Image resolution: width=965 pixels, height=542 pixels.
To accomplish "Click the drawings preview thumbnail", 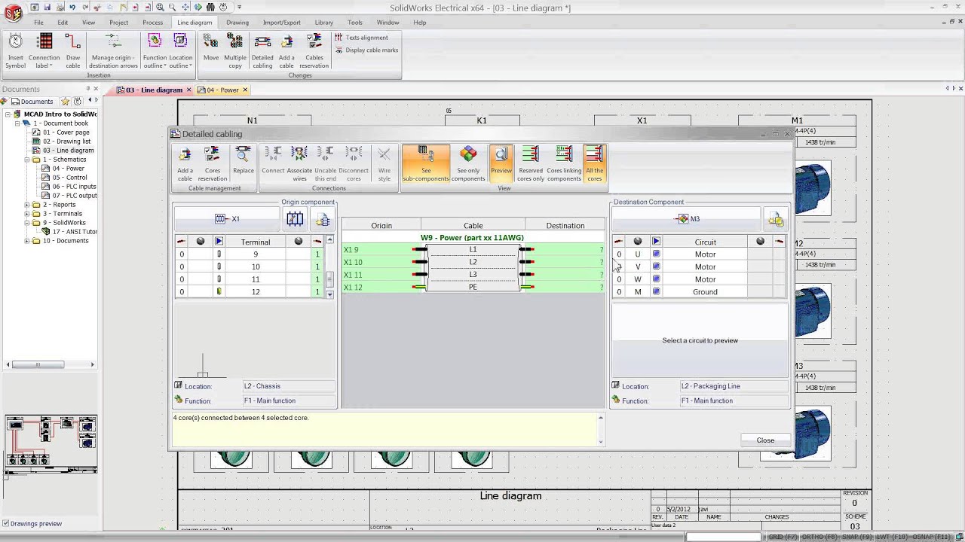I will click(51, 444).
